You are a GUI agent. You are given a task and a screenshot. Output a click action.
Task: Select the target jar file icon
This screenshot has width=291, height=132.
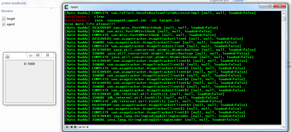click(x=4, y=18)
